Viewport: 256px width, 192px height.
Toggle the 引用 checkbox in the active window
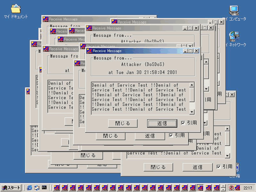pos(183,123)
